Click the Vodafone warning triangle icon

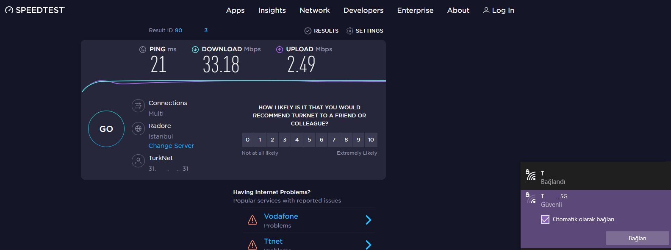252,220
